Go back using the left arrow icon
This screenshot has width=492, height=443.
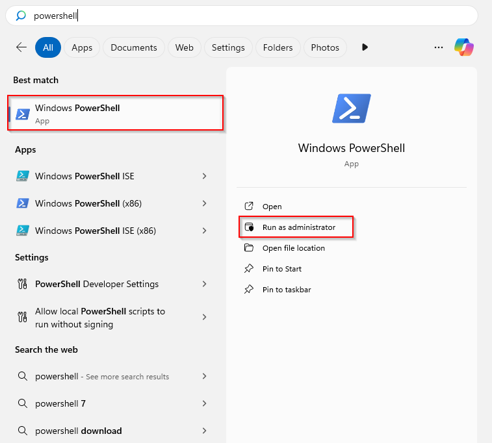(21, 47)
